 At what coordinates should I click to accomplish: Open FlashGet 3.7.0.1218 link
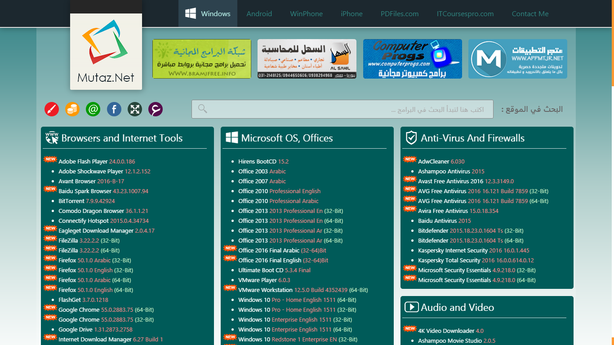[x=83, y=300]
